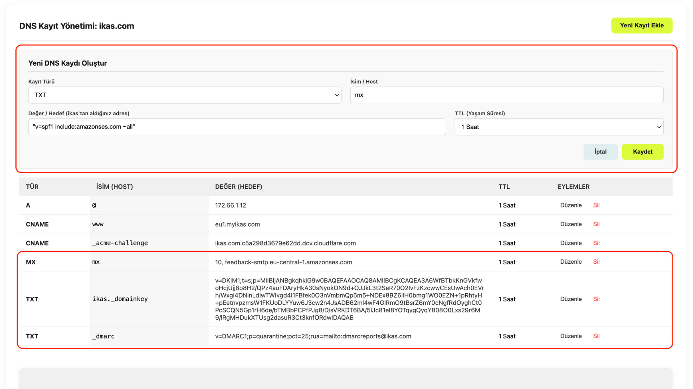Image resolution: width=693 pixels, height=389 pixels.
Task: Open the Kayıt Türü dropdown
Action: pyautogui.click(x=185, y=95)
